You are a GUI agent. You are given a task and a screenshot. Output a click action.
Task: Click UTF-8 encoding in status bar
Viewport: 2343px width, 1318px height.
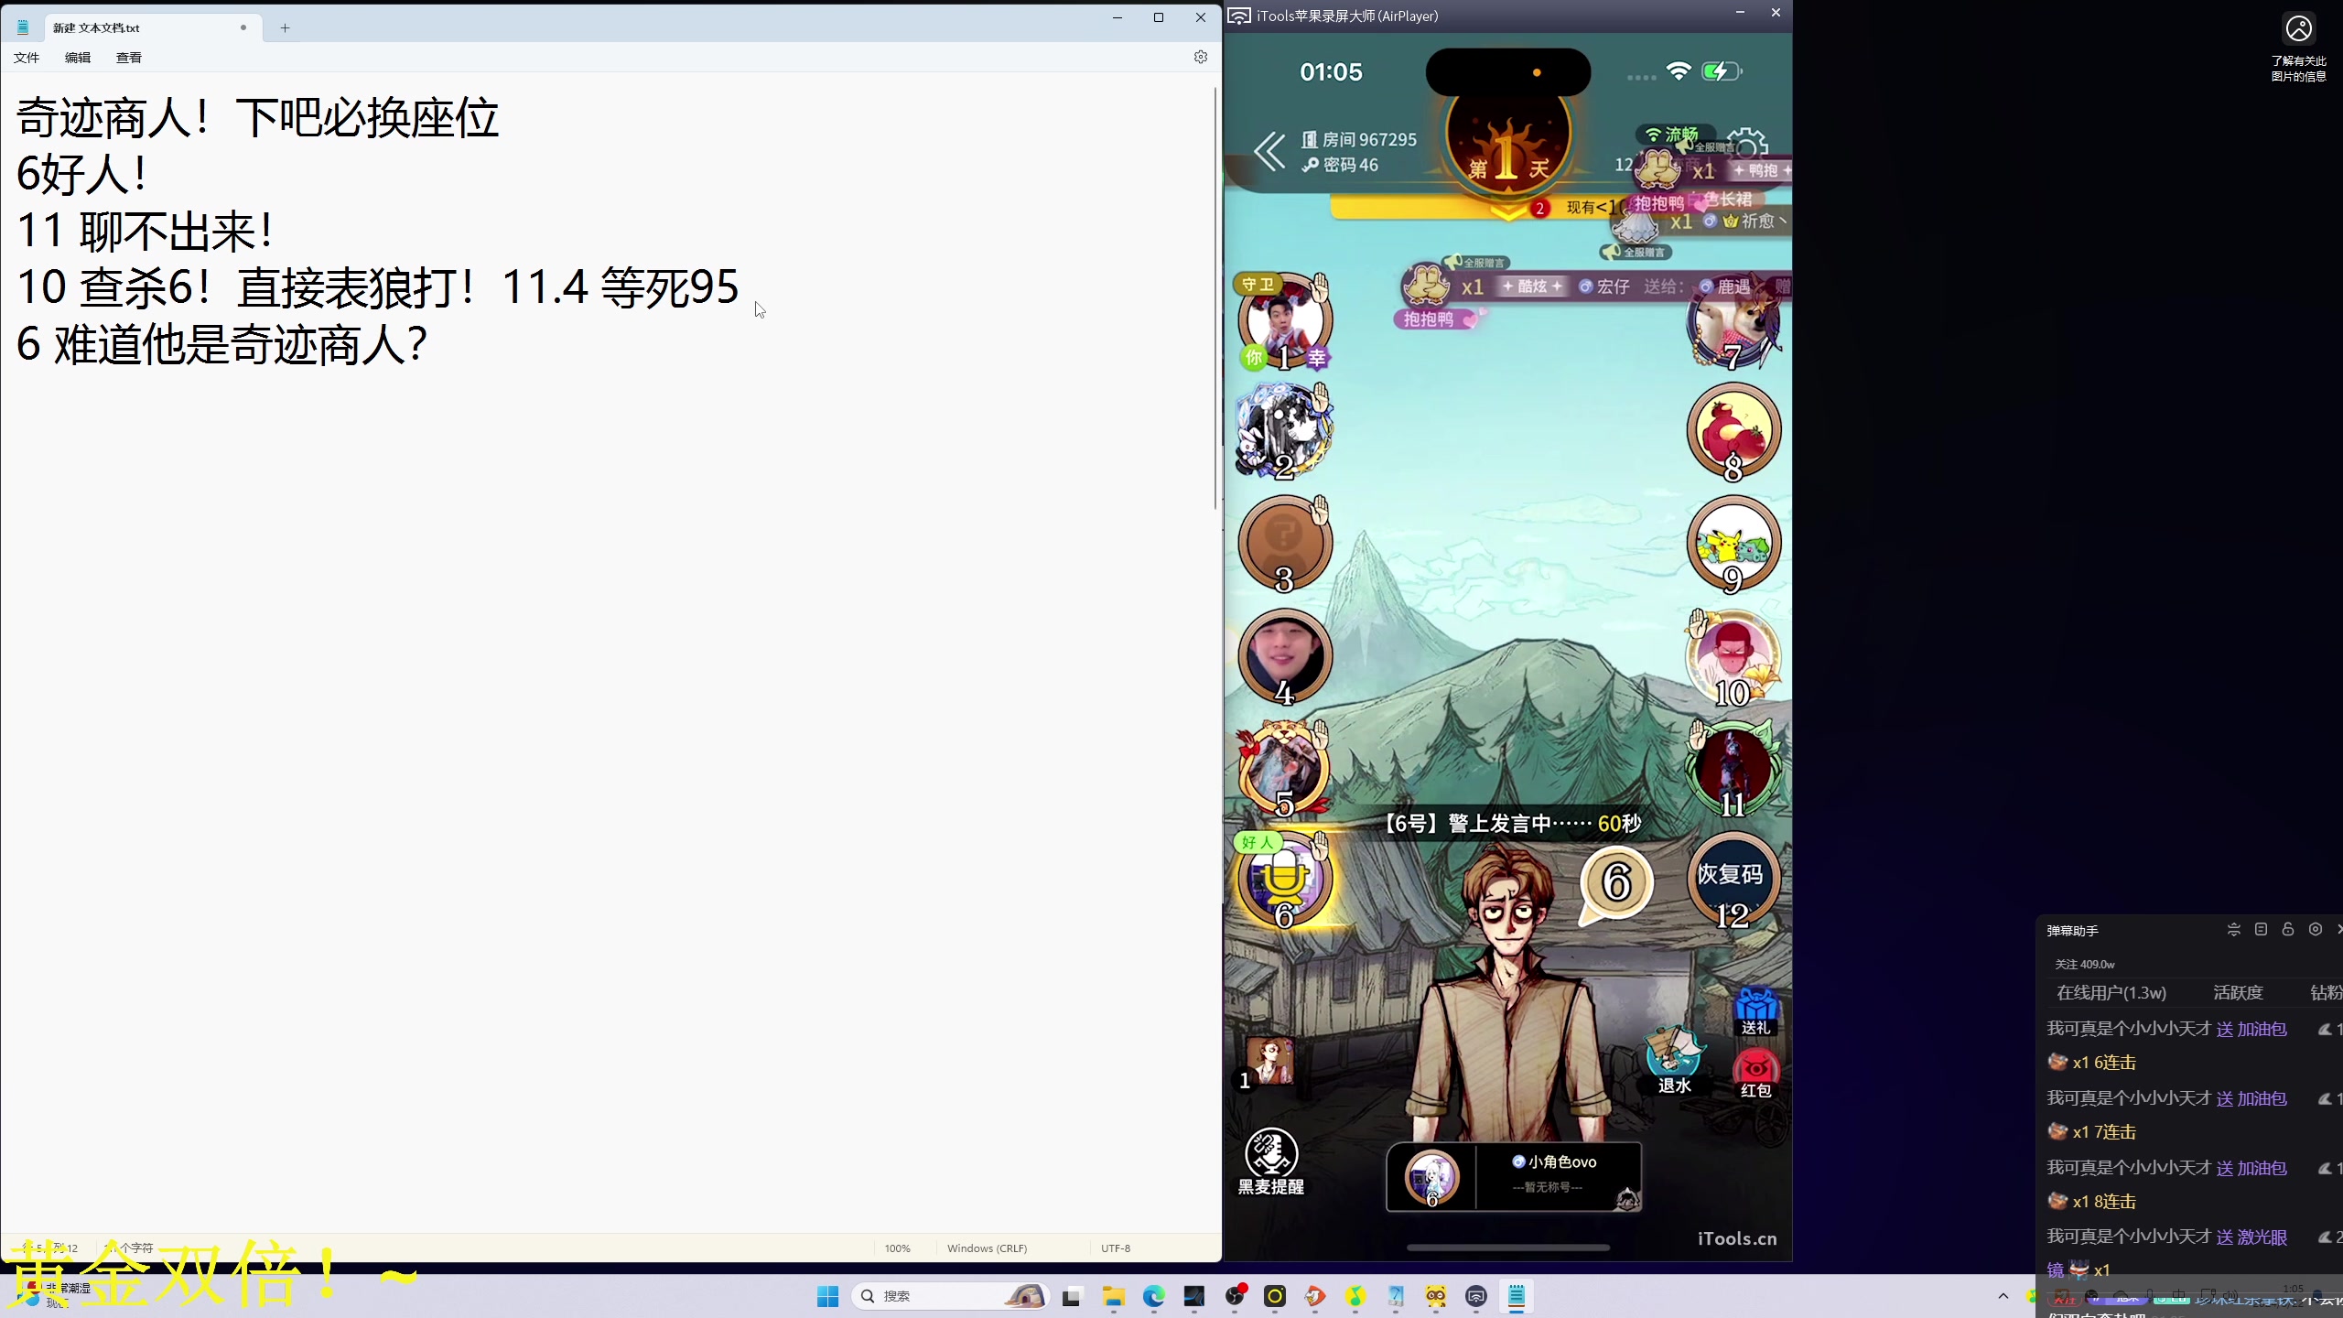pos(1116,1248)
